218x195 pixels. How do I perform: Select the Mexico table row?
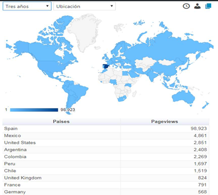tap(106, 135)
